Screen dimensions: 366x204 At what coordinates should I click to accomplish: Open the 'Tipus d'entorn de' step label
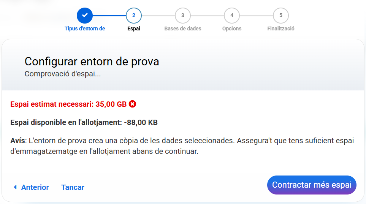tap(85, 28)
